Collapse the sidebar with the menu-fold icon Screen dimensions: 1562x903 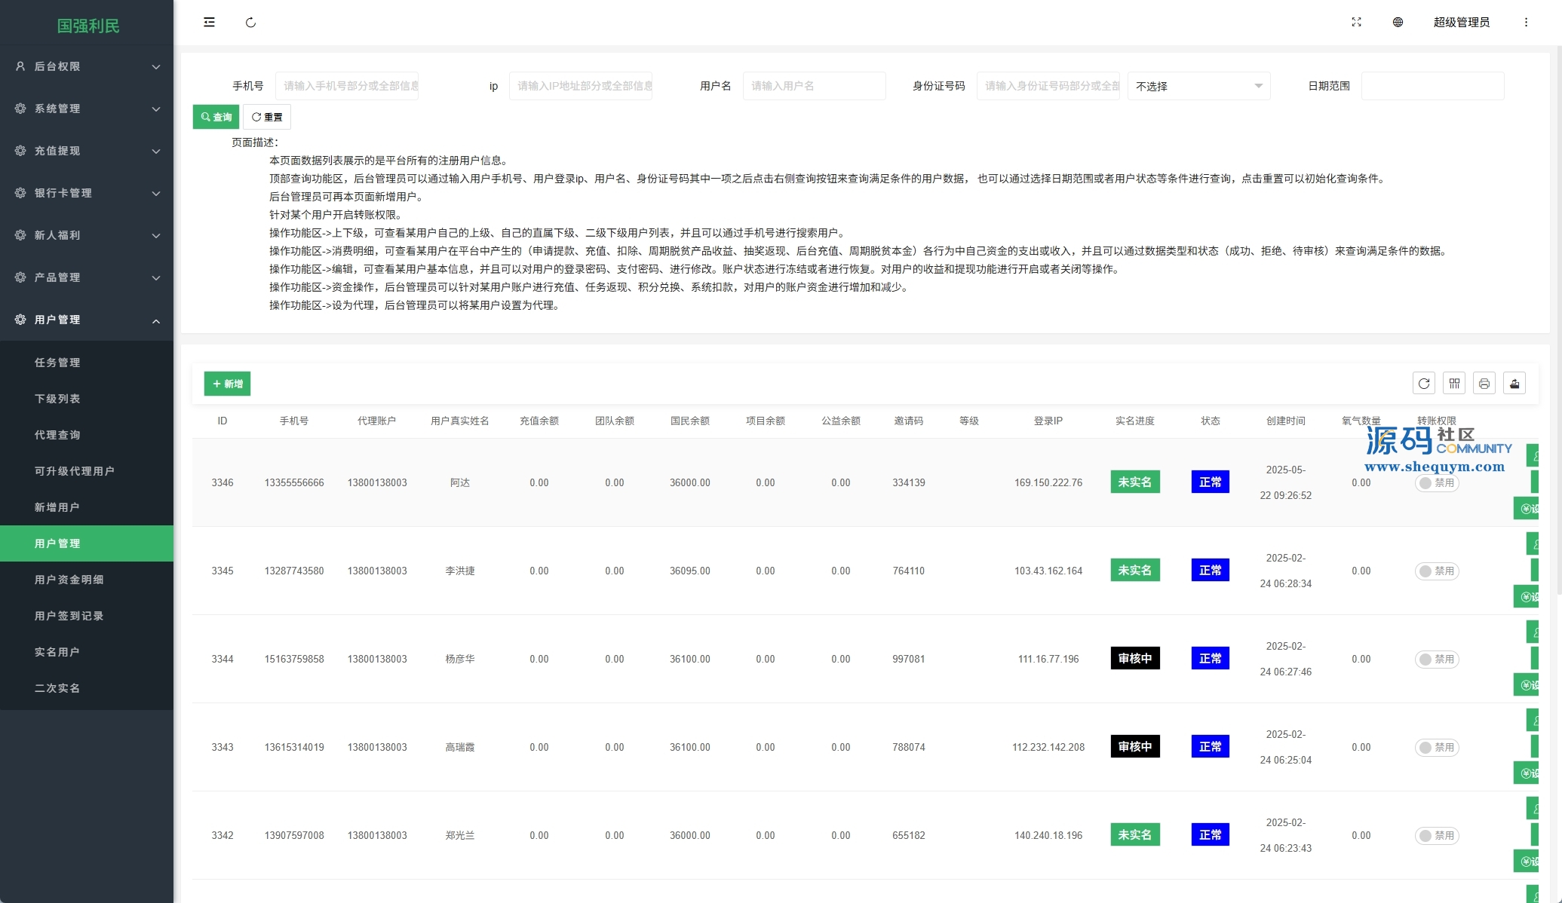209,23
